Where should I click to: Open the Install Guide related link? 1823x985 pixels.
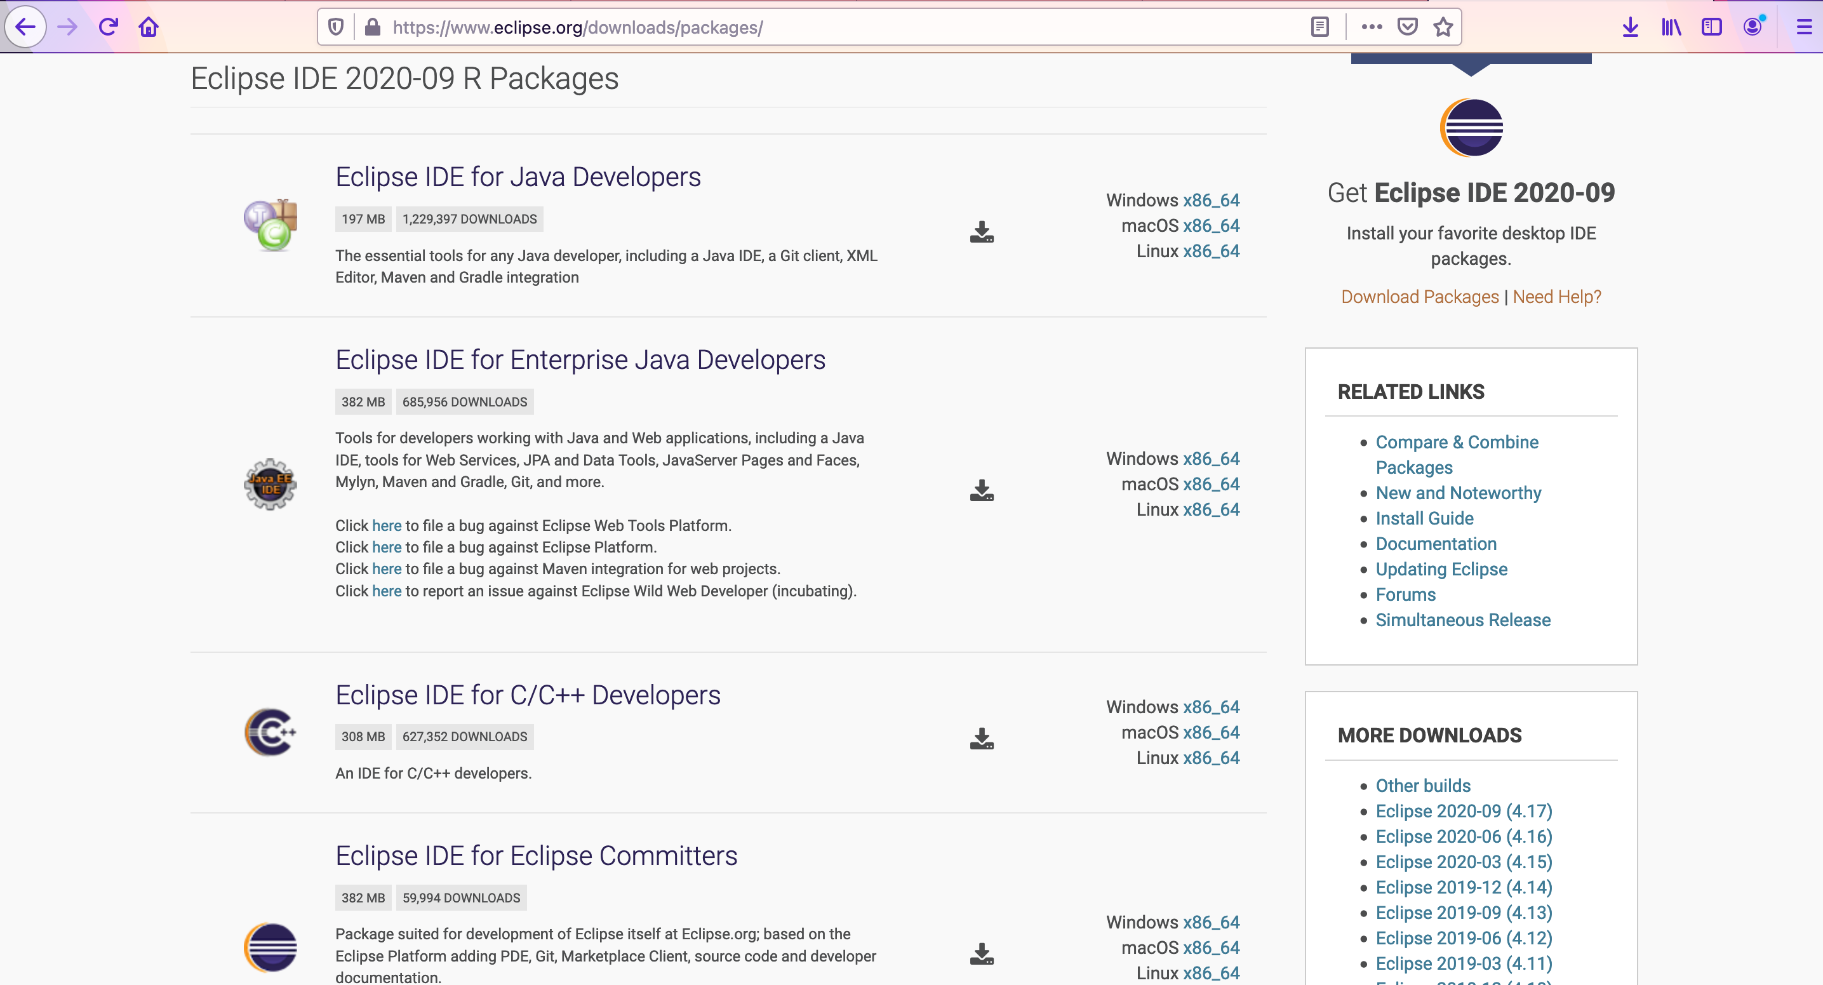point(1424,518)
